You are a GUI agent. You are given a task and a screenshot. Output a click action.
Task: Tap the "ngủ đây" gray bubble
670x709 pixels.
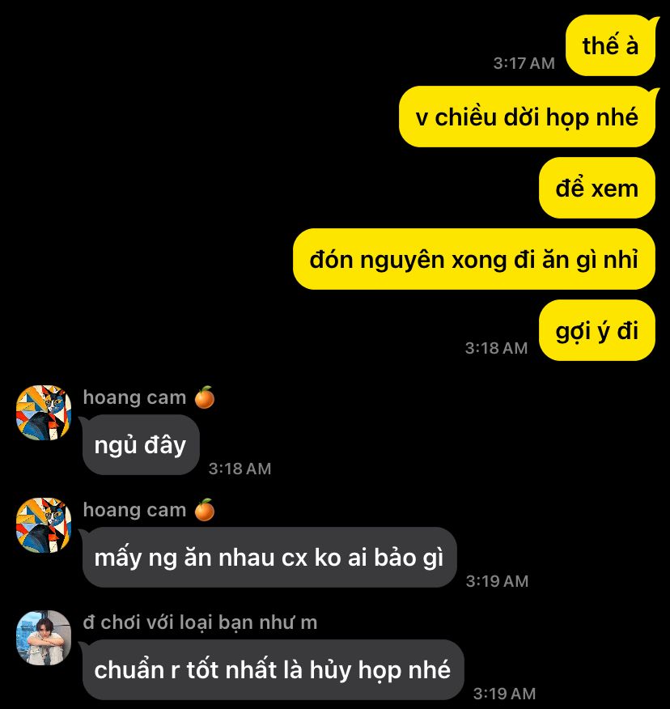[x=141, y=445]
